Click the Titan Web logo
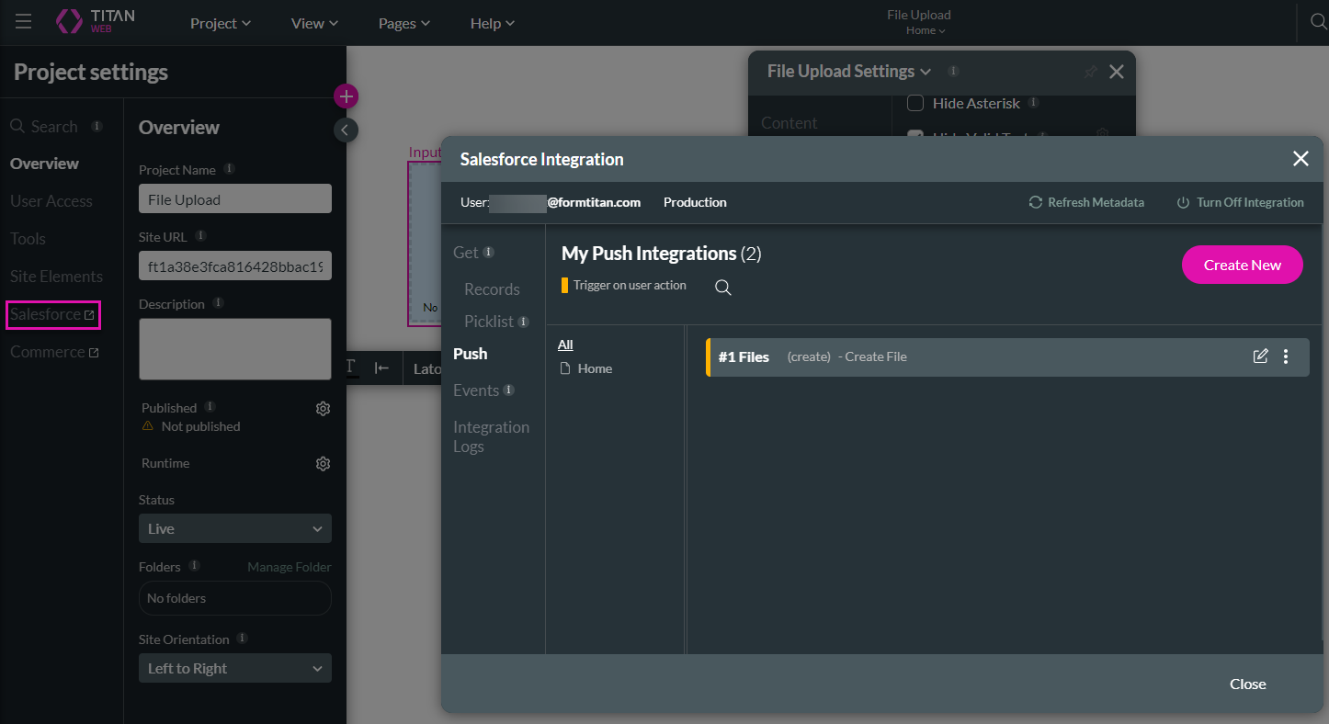Viewport: 1329px width, 724px height. 96,21
